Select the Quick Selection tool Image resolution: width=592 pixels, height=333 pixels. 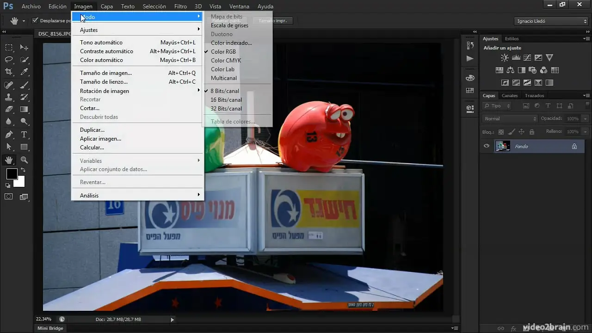click(x=24, y=59)
